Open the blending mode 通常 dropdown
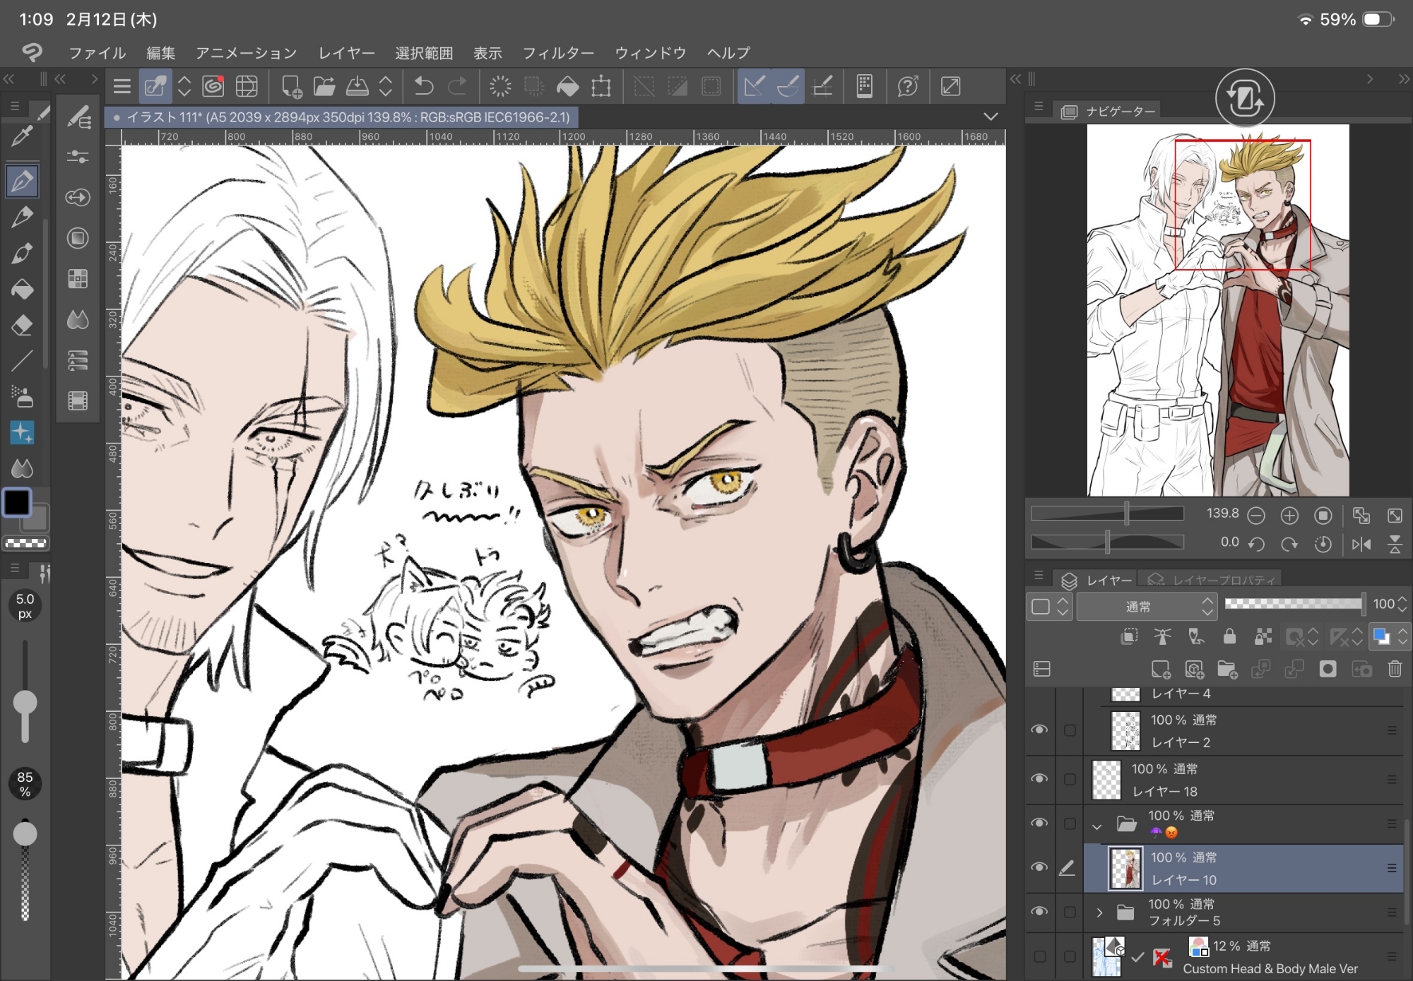This screenshot has width=1413, height=981. (1145, 607)
